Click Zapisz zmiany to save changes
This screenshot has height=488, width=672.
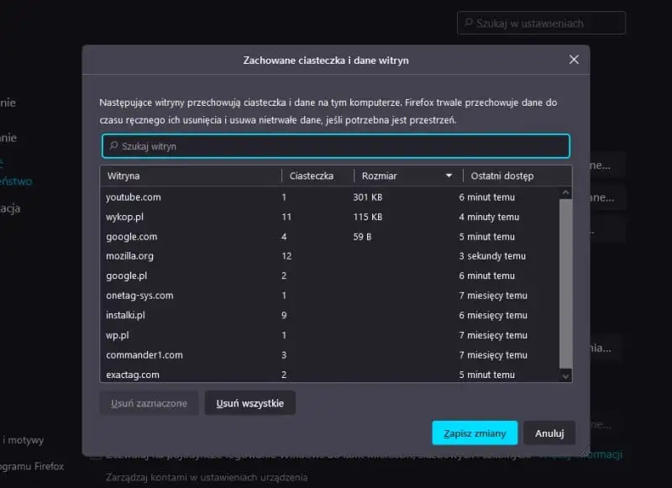475,433
